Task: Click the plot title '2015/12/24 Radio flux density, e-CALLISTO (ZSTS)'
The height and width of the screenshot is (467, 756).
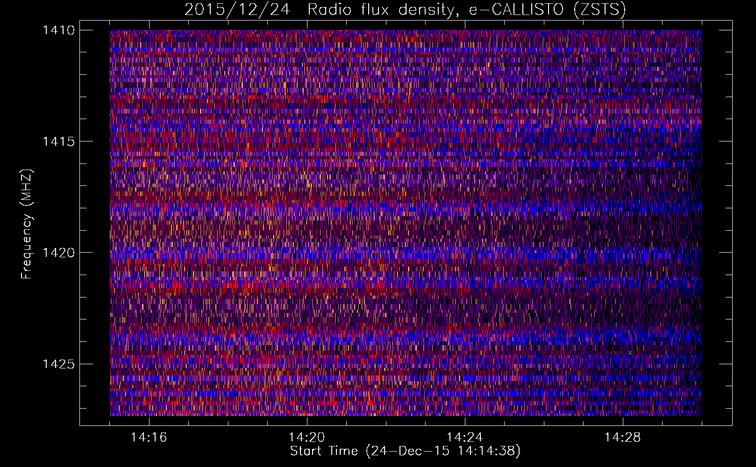Action: (x=405, y=9)
